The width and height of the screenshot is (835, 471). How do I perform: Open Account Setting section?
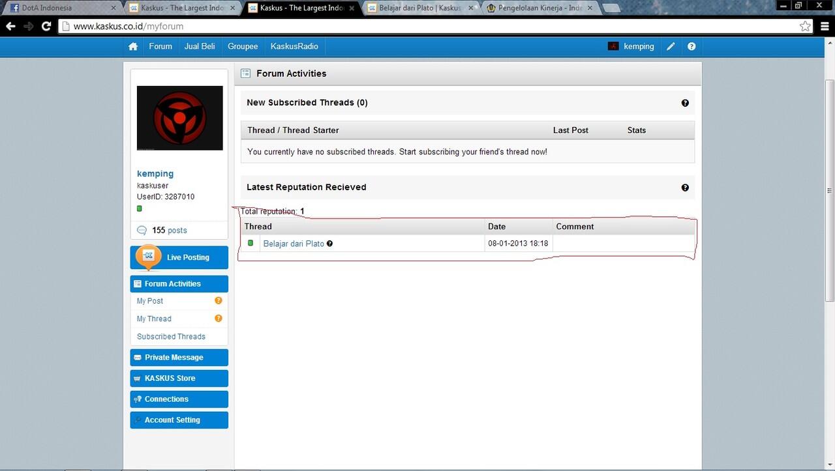pos(179,420)
